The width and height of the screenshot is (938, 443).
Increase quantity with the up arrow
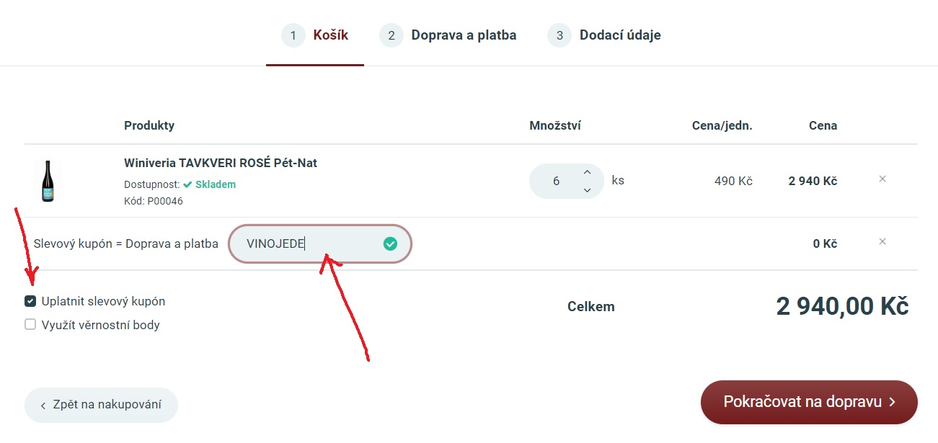(587, 172)
